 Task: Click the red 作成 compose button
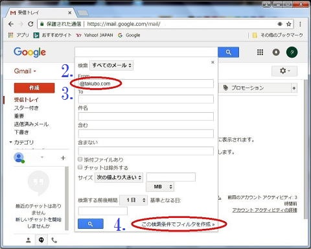[x=34, y=88]
